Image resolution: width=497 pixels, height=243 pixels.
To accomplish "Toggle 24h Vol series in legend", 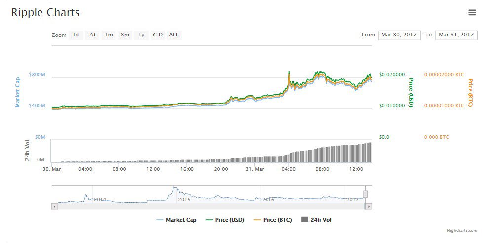I will point(315,220).
